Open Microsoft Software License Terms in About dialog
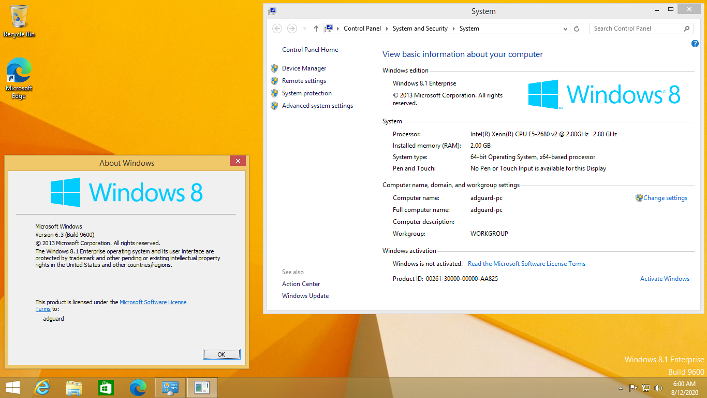The image size is (707, 398). click(x=153, y=302)
